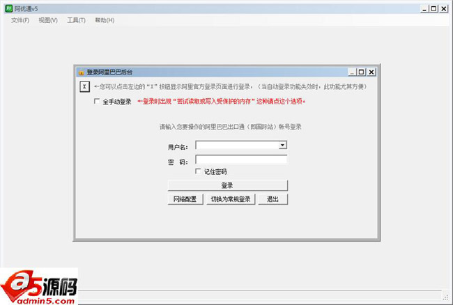The width and height of the screenshot is (453, 305).
Task: Click the 登录阿里巴巴后台 dialog title text
Action: [109, 72]
